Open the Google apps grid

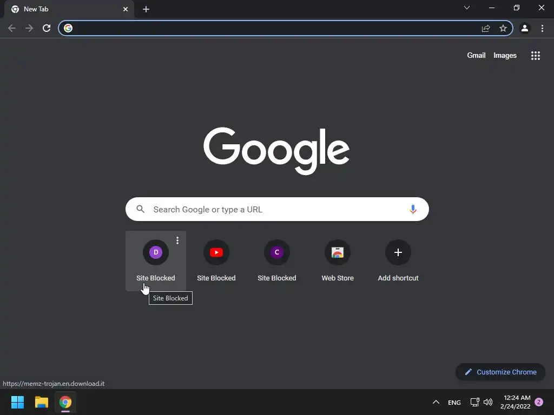pyautogui.click(x=535, y=56)
